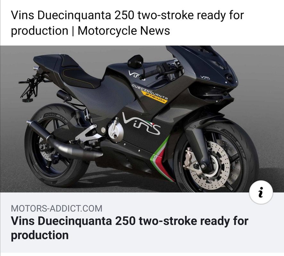Screen dimensions: 284x256
Task: Open the bold link preview headline
Action: point(129,228)
